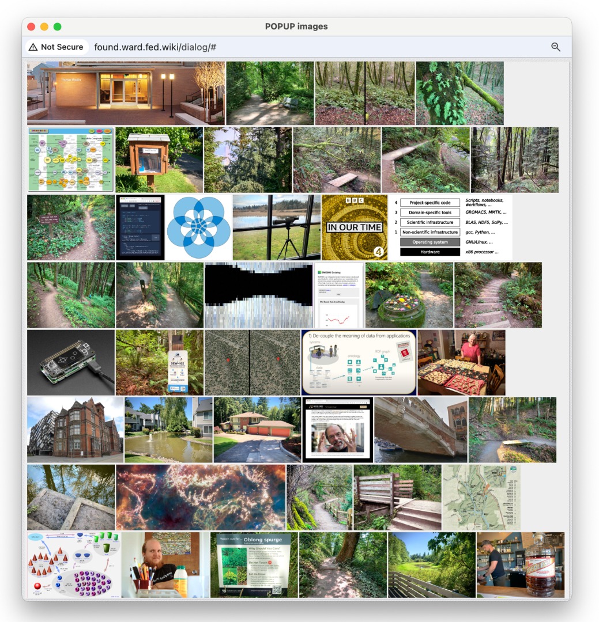Open the trail map thumbnail

pyautogui.click(x=481, y=498)
